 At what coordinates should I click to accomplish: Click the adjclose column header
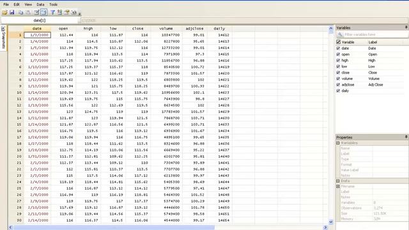(x=194, y=28)
